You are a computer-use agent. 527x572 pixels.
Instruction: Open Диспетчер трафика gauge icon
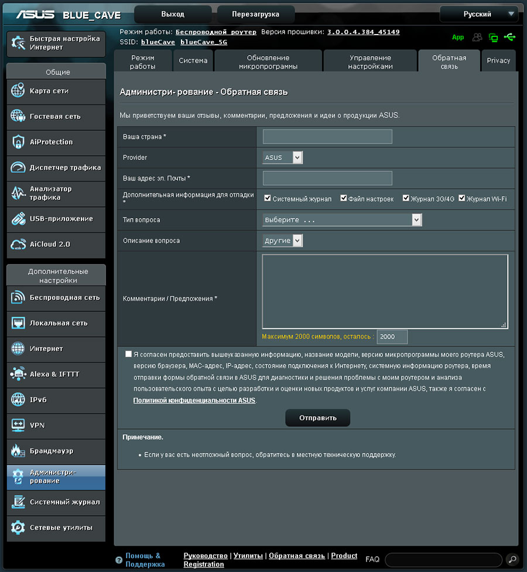(18, 167)
